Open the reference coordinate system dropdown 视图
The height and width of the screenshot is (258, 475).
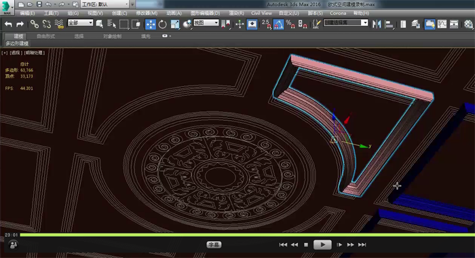pyautogui.click(x=206, y=22)
